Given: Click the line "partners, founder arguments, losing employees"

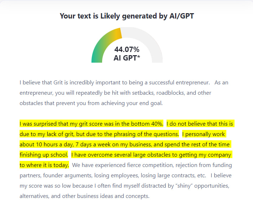Looking at the screenshot, I should pyautogui.click(x=113, y=176).
